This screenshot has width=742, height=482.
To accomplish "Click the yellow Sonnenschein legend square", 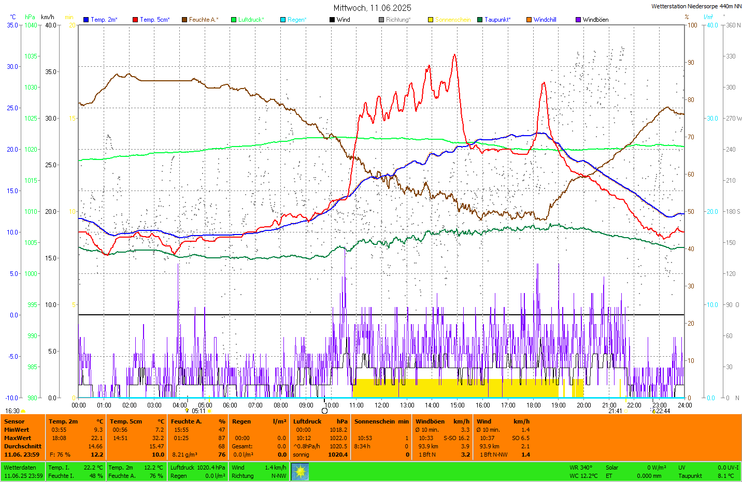I will [431, 20].
